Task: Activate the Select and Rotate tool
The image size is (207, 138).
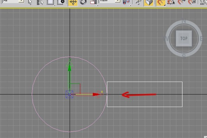Action: (83, 2)
